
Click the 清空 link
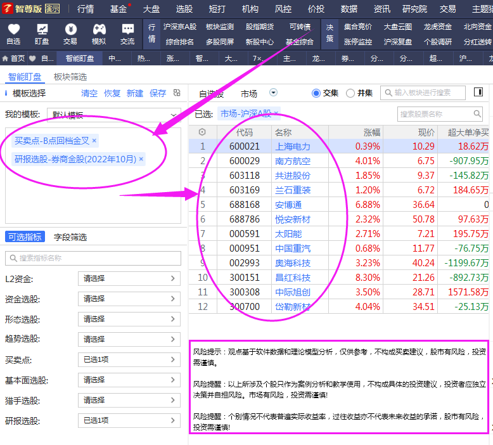89,93
